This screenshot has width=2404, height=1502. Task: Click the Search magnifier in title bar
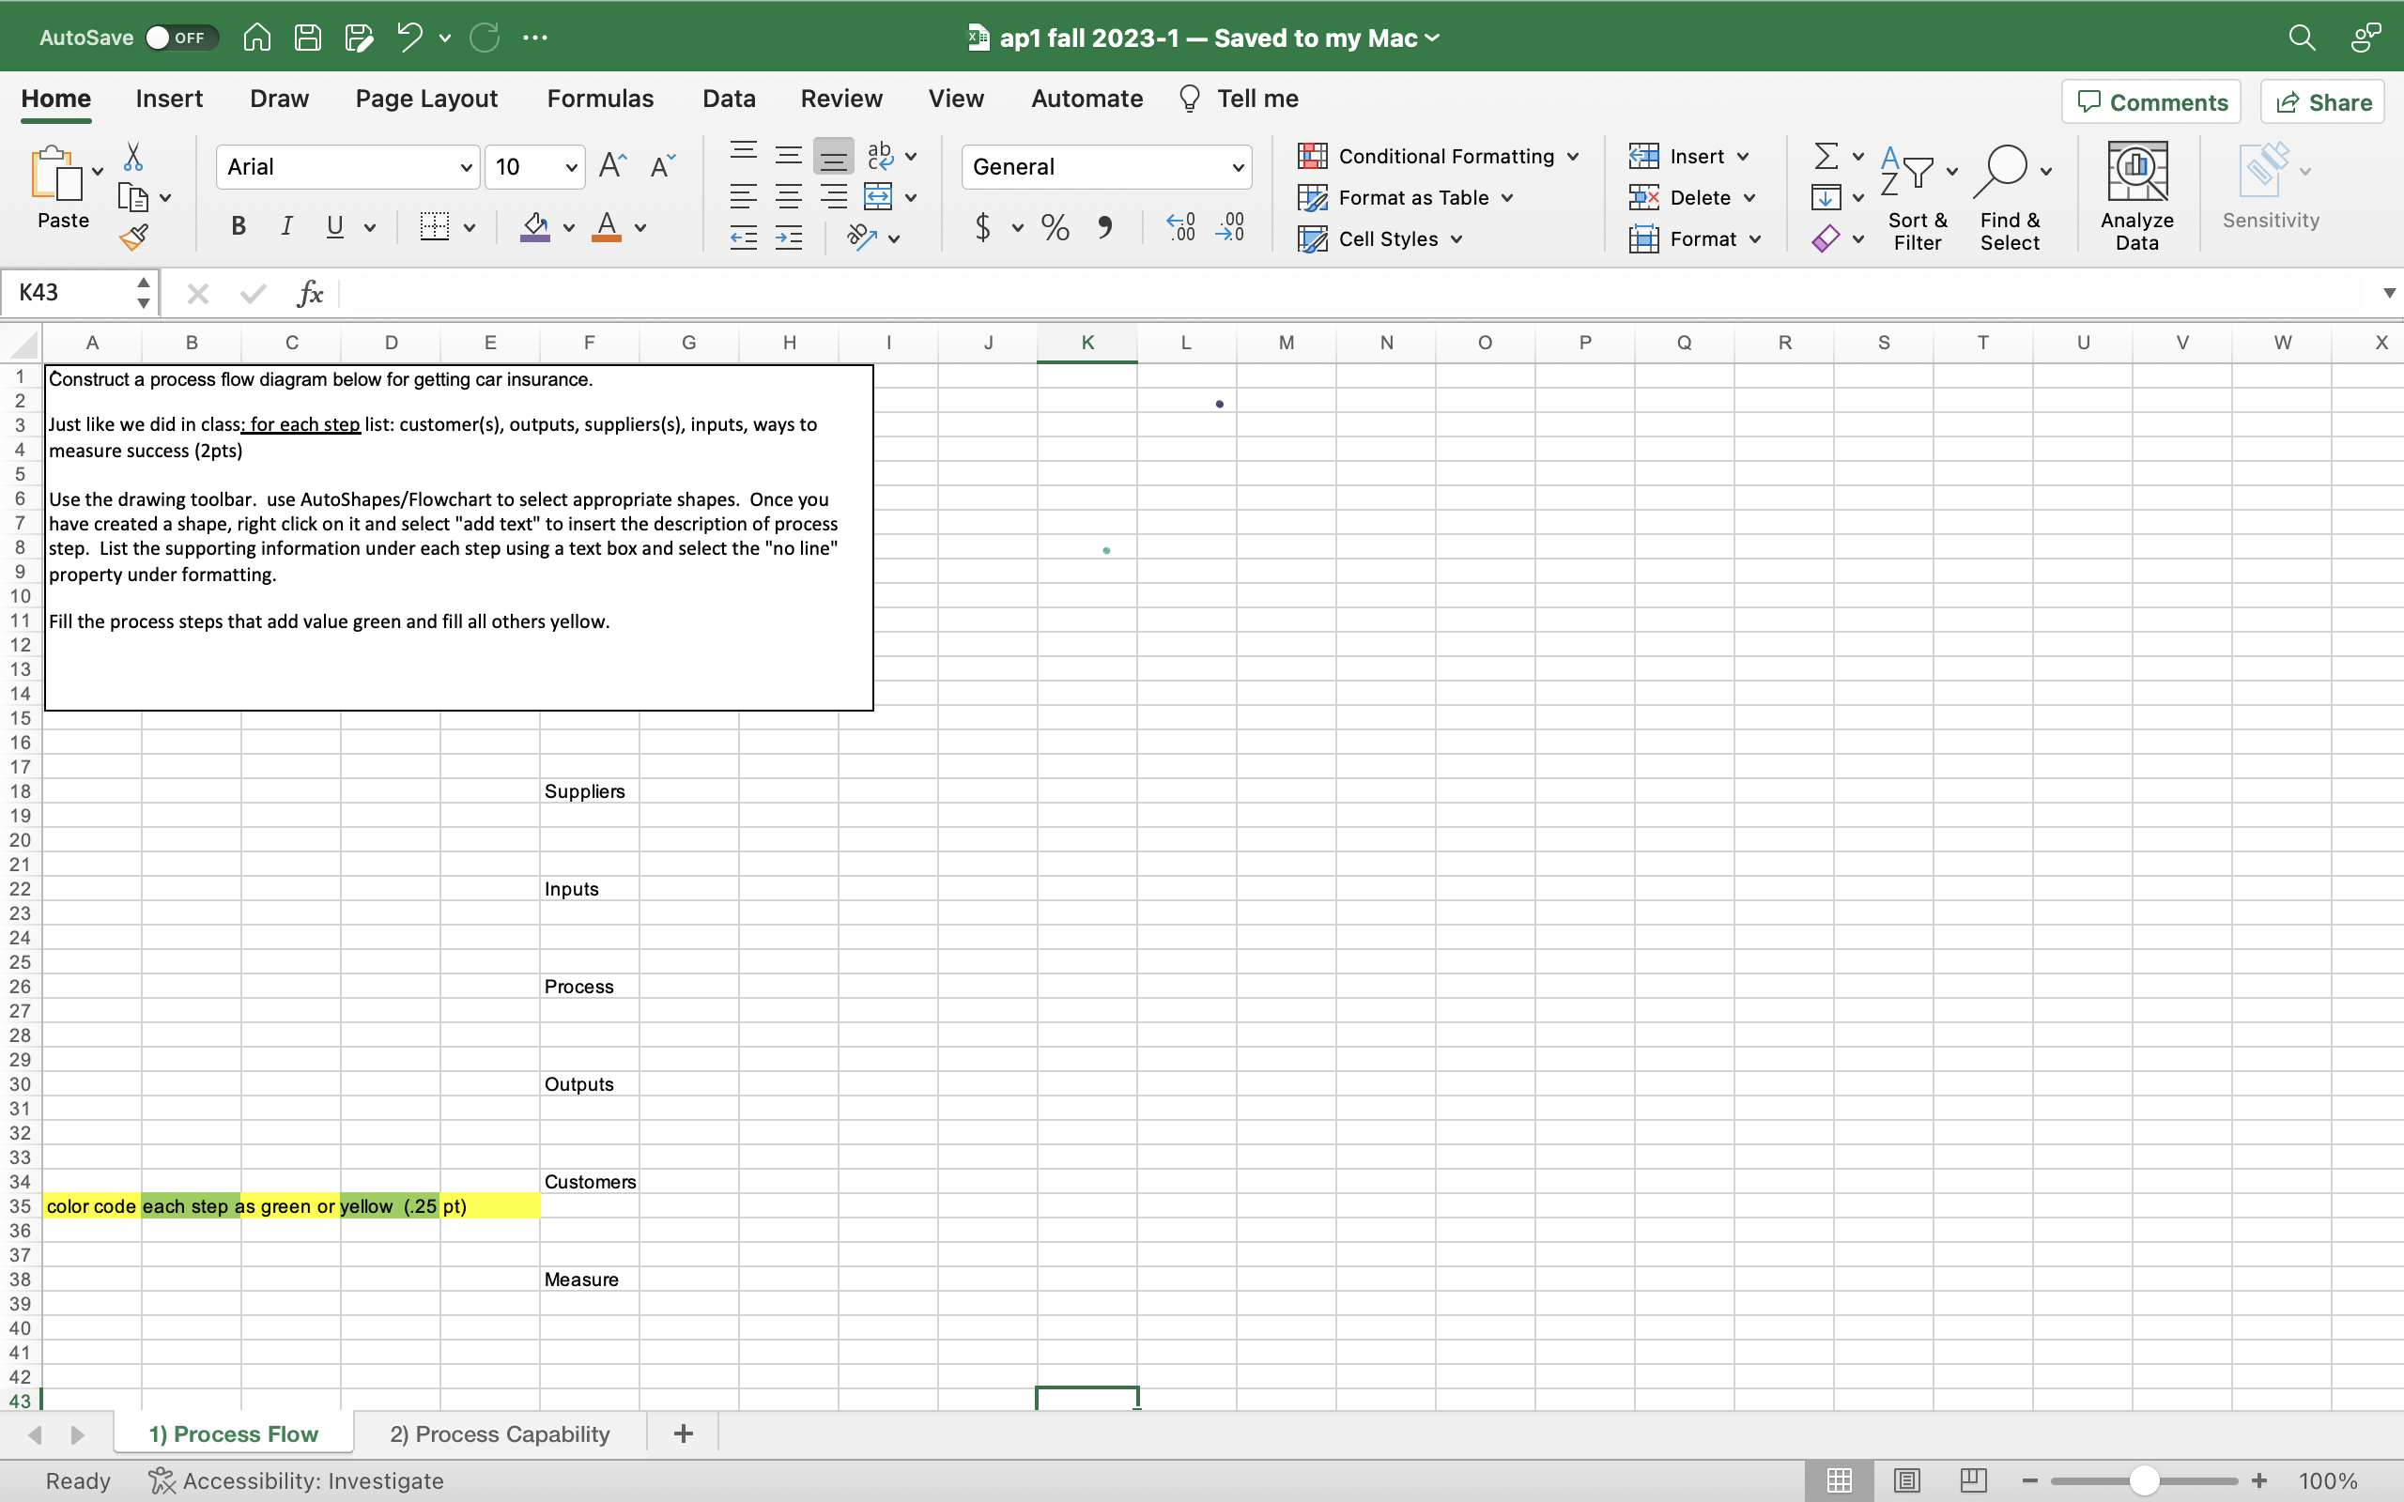pos(2302,38)
